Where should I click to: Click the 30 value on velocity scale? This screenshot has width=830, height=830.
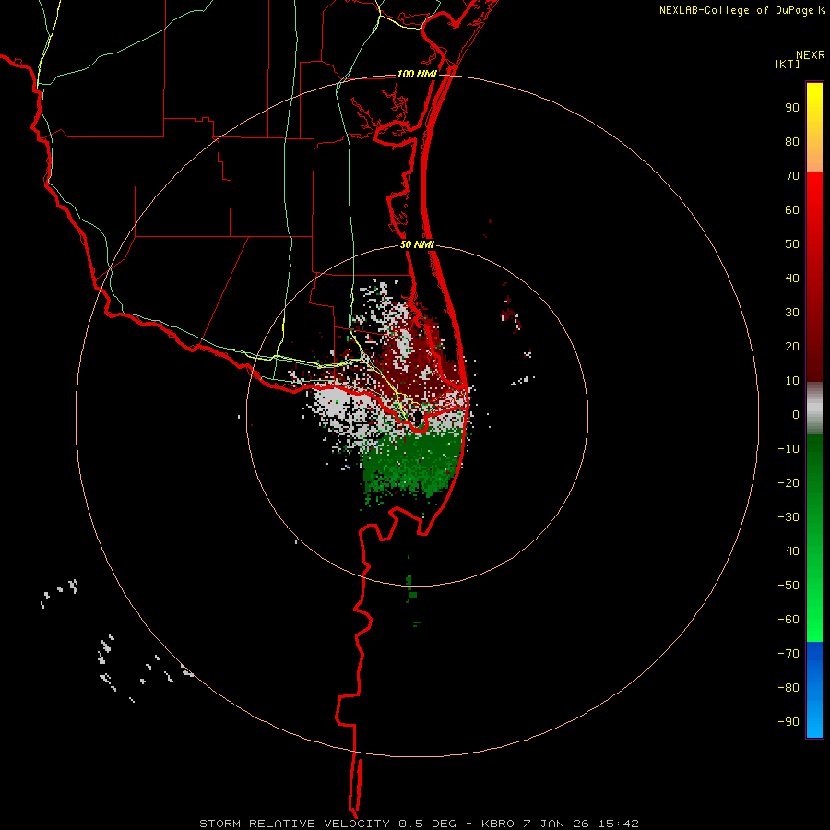point(792,313)
